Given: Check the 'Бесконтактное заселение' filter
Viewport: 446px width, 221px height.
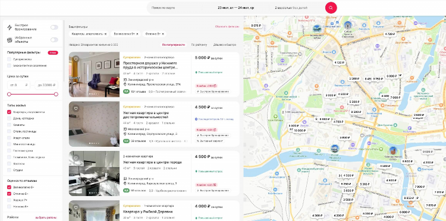Looking at the screenshot, I should point(9,65).
